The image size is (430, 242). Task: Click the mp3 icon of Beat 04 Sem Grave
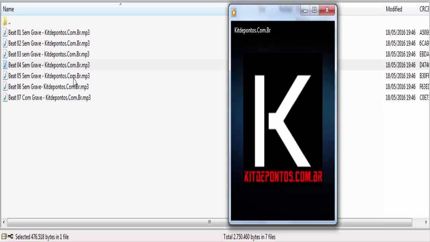coord(5,65)
